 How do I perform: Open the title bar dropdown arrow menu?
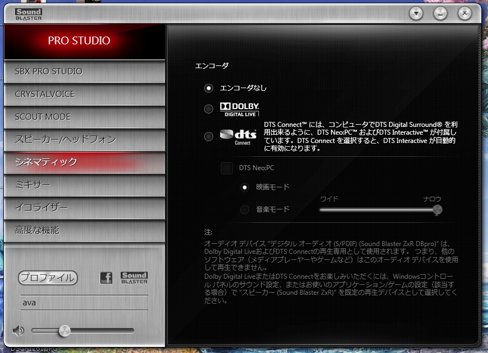pos(416,13)
